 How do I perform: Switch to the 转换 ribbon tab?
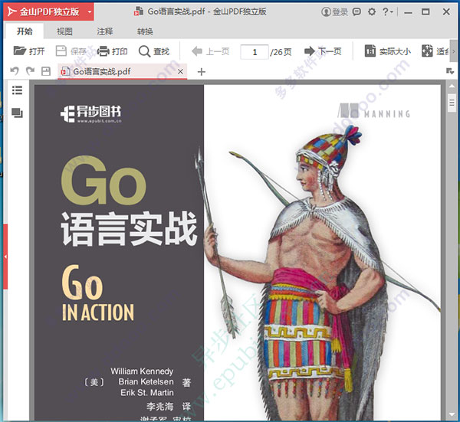145,31
